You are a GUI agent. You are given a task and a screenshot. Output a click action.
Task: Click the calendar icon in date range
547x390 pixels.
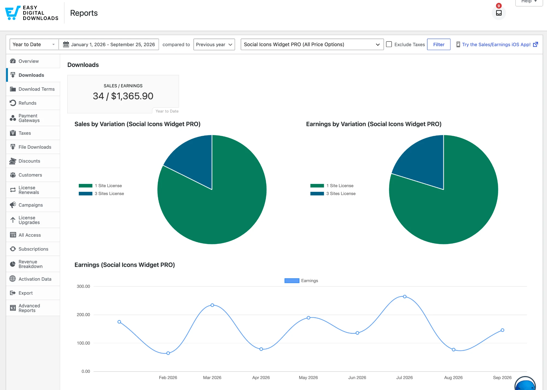[x=66, y=44]
